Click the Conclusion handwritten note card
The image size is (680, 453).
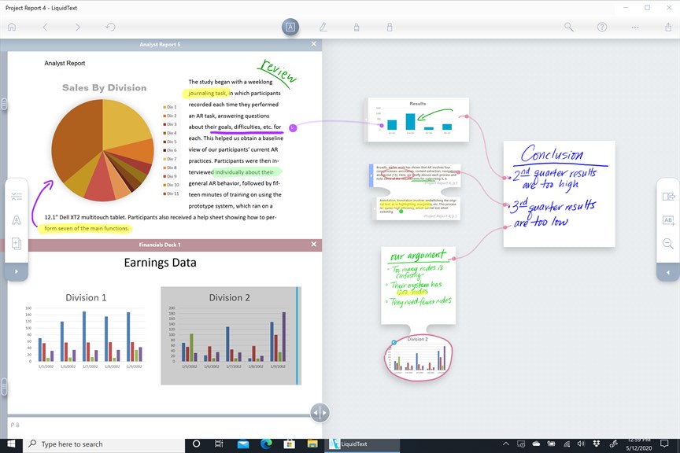tap(560, 193)
